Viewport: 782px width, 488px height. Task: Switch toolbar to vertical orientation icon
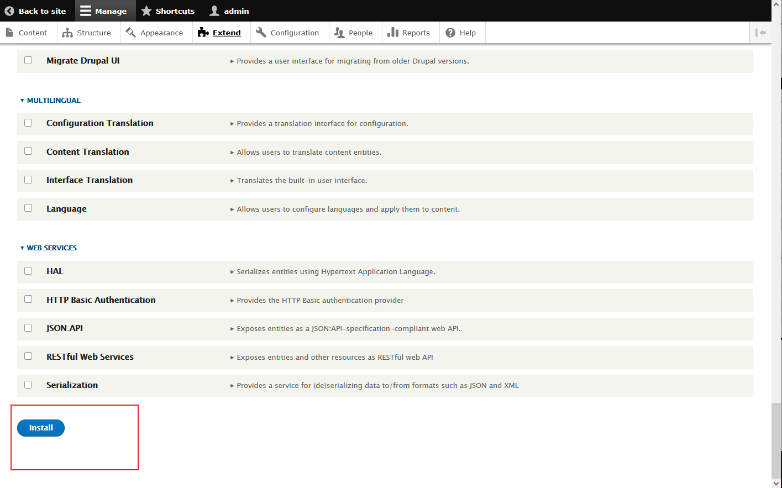point(761,33)
